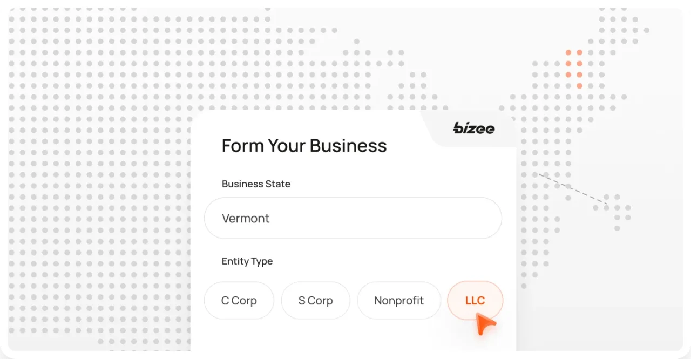Click the Form Your Business heading
This screenshot has width=691, height=359.
click(x=304, y=145)
